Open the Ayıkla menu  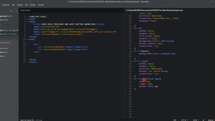33,5
